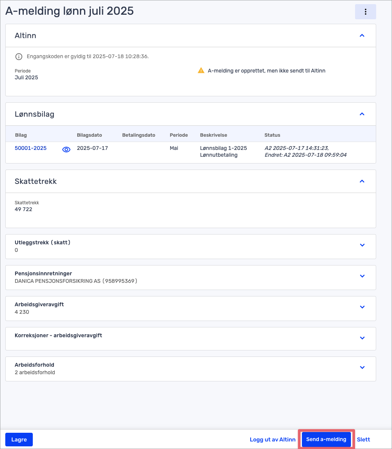Open the three-dot more options menu
The image size is (392, 449).
366,12
